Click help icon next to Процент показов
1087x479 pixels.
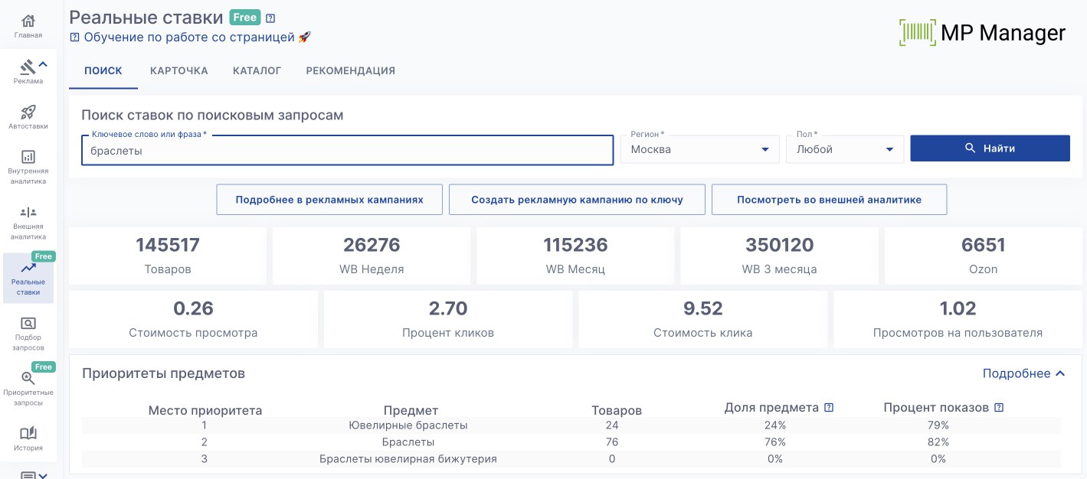(x=999, y=408)
